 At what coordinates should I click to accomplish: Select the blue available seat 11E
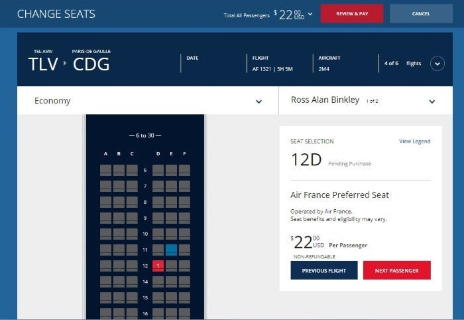171,250
